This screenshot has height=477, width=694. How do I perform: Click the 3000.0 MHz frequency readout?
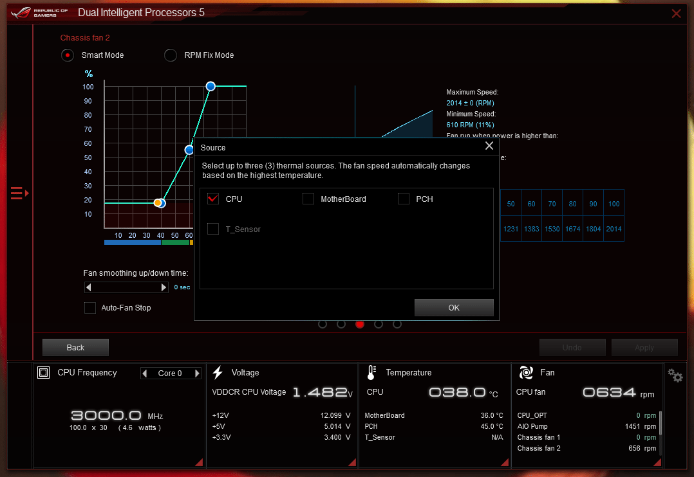tap(117, 415)
